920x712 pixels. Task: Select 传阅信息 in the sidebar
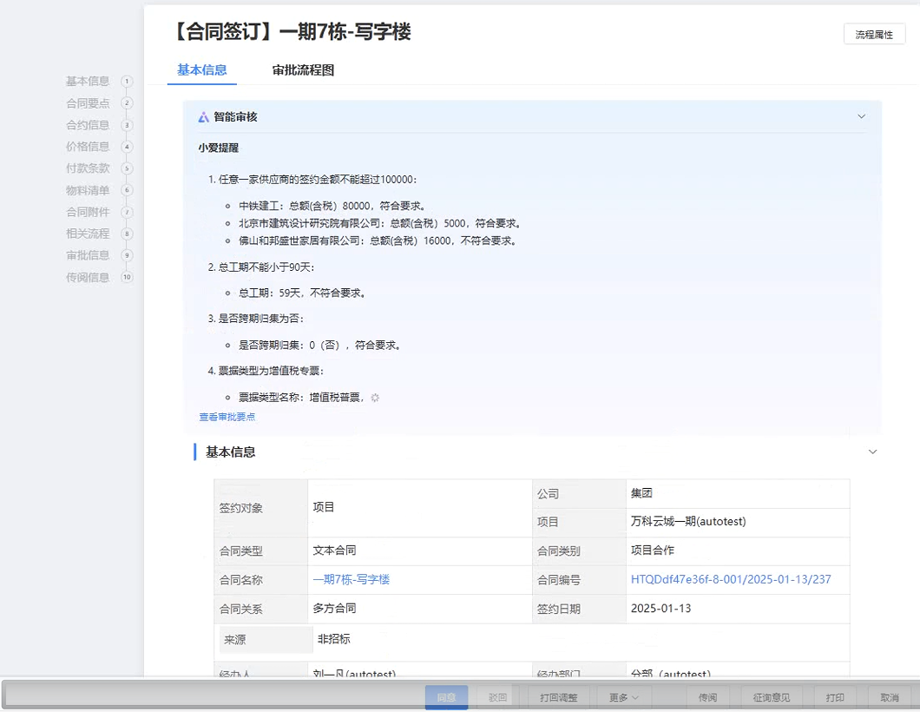pyautogui.click(x=88, y=277)
